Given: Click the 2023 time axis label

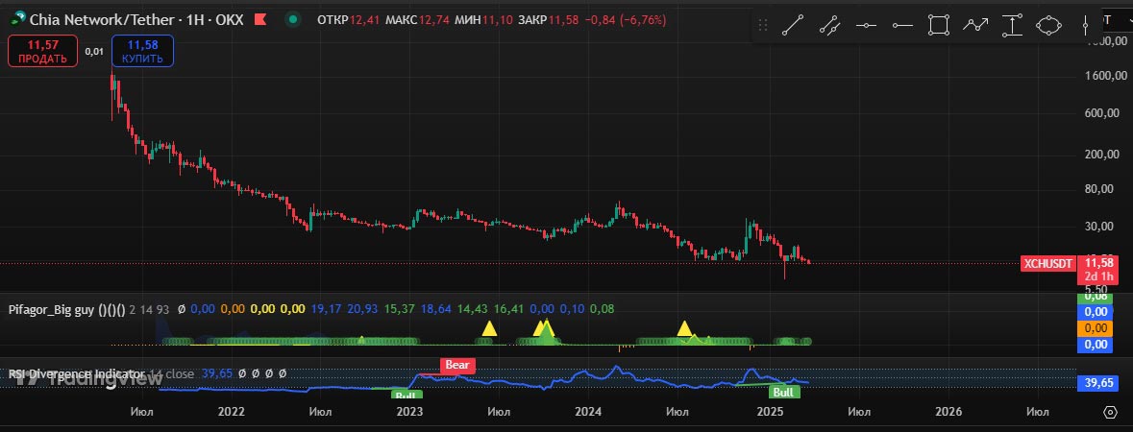Looking at the screenshot, I should pos(409,411).
